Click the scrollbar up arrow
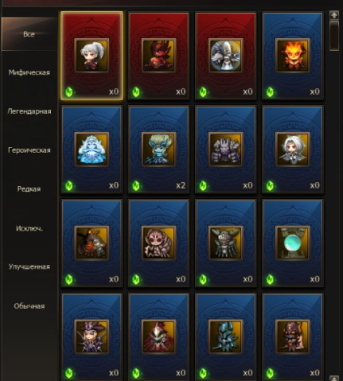The width and height of the screenshot is (343, 381). 334,15
